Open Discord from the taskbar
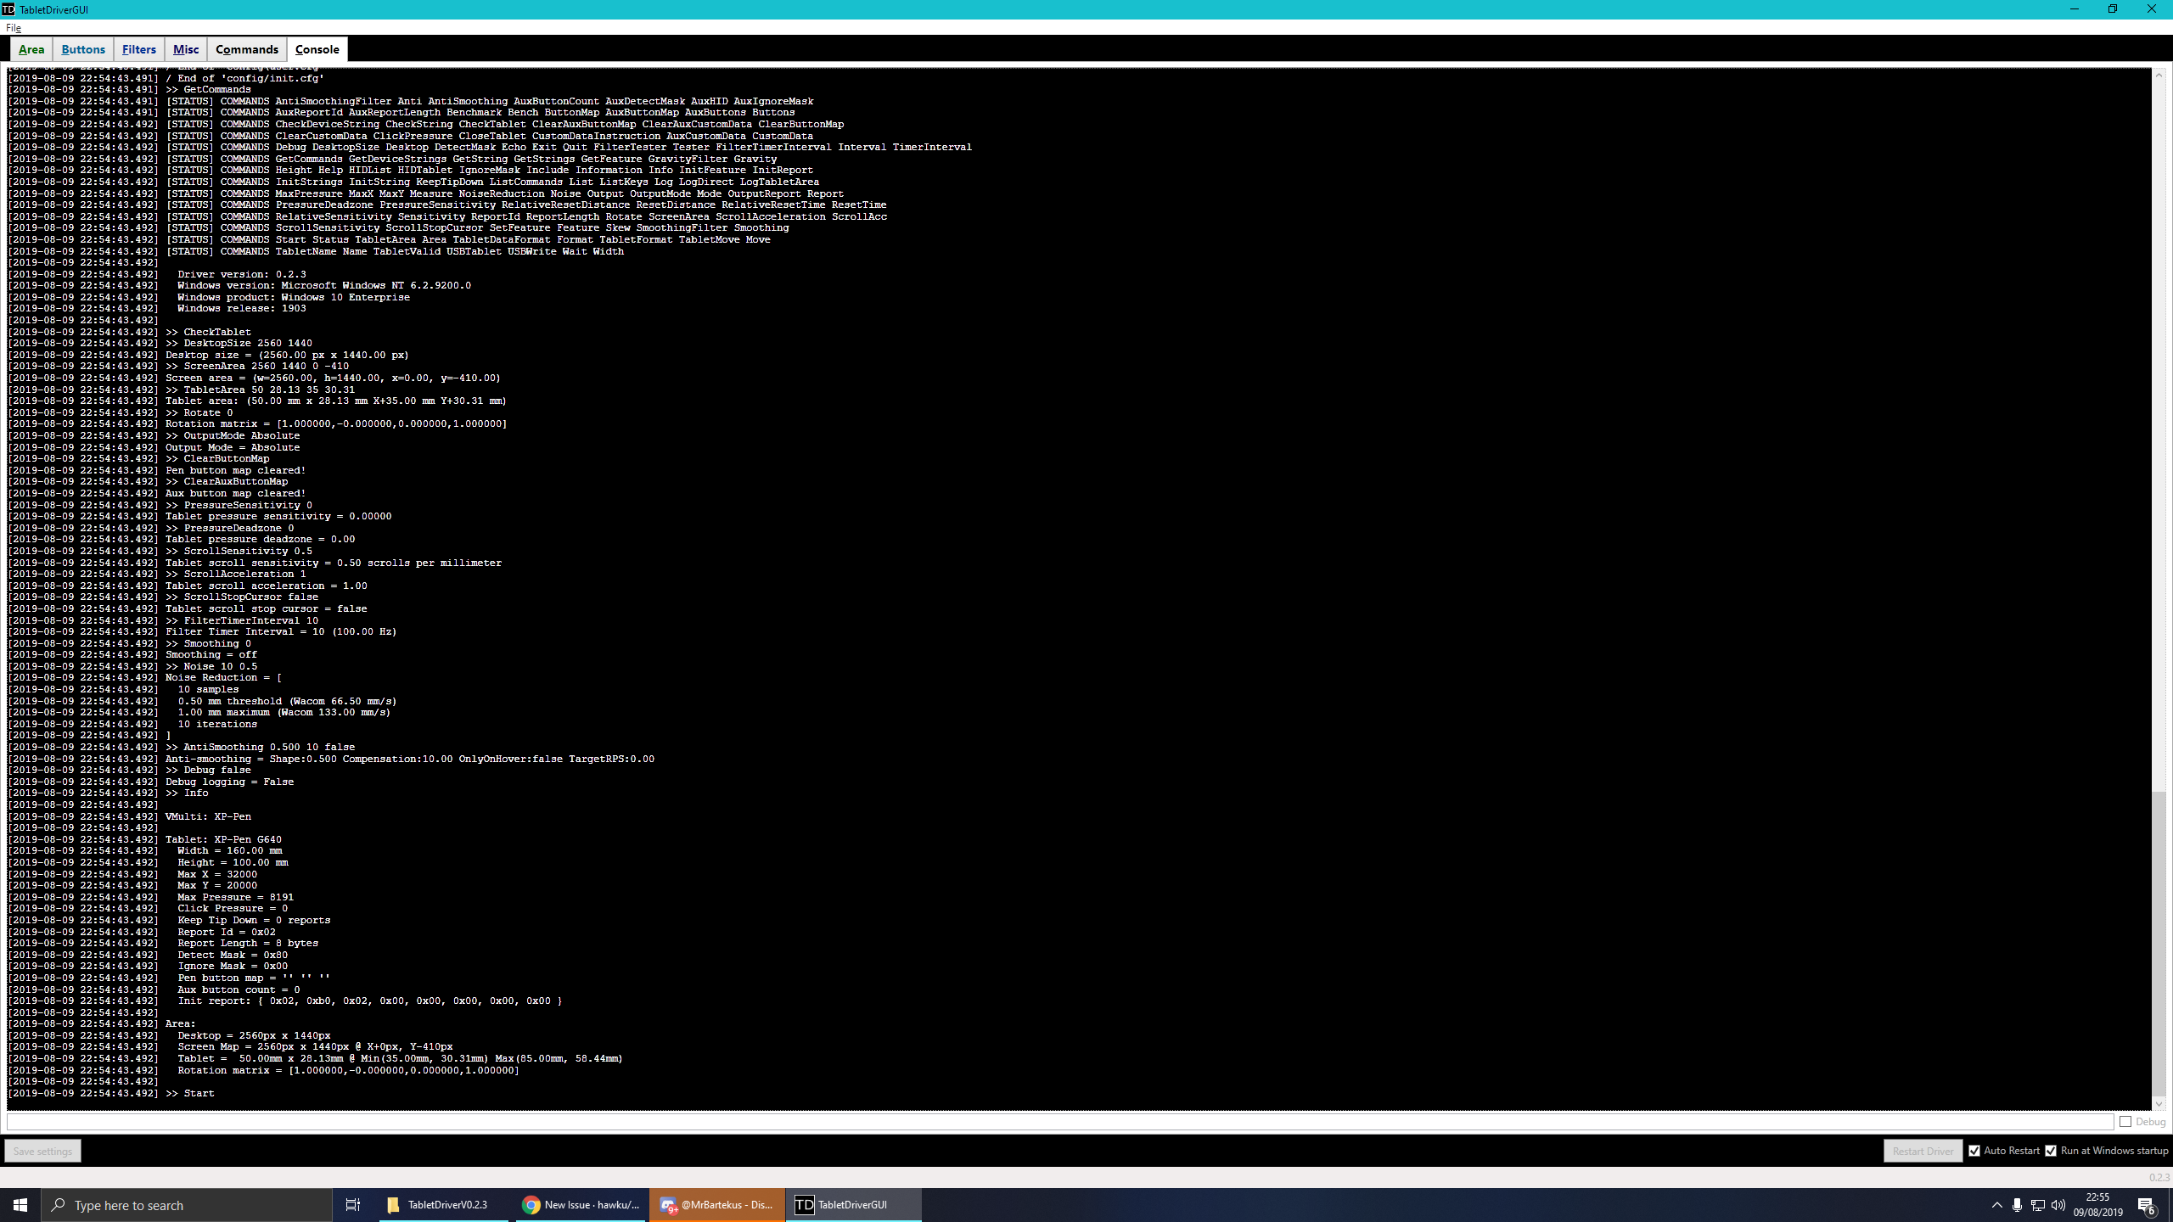The width and height of the screenshot is (2173, 1222). (716, 1204)
